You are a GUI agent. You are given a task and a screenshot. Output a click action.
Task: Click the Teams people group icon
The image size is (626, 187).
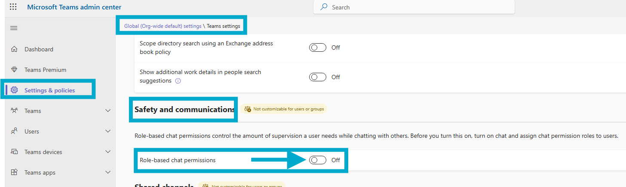(14, 111)
